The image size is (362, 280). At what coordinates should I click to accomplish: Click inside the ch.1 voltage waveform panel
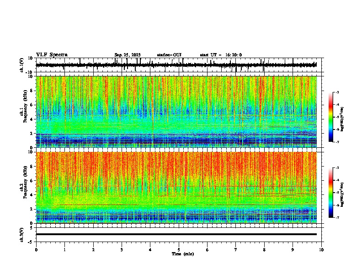click(x=179, y=65)
